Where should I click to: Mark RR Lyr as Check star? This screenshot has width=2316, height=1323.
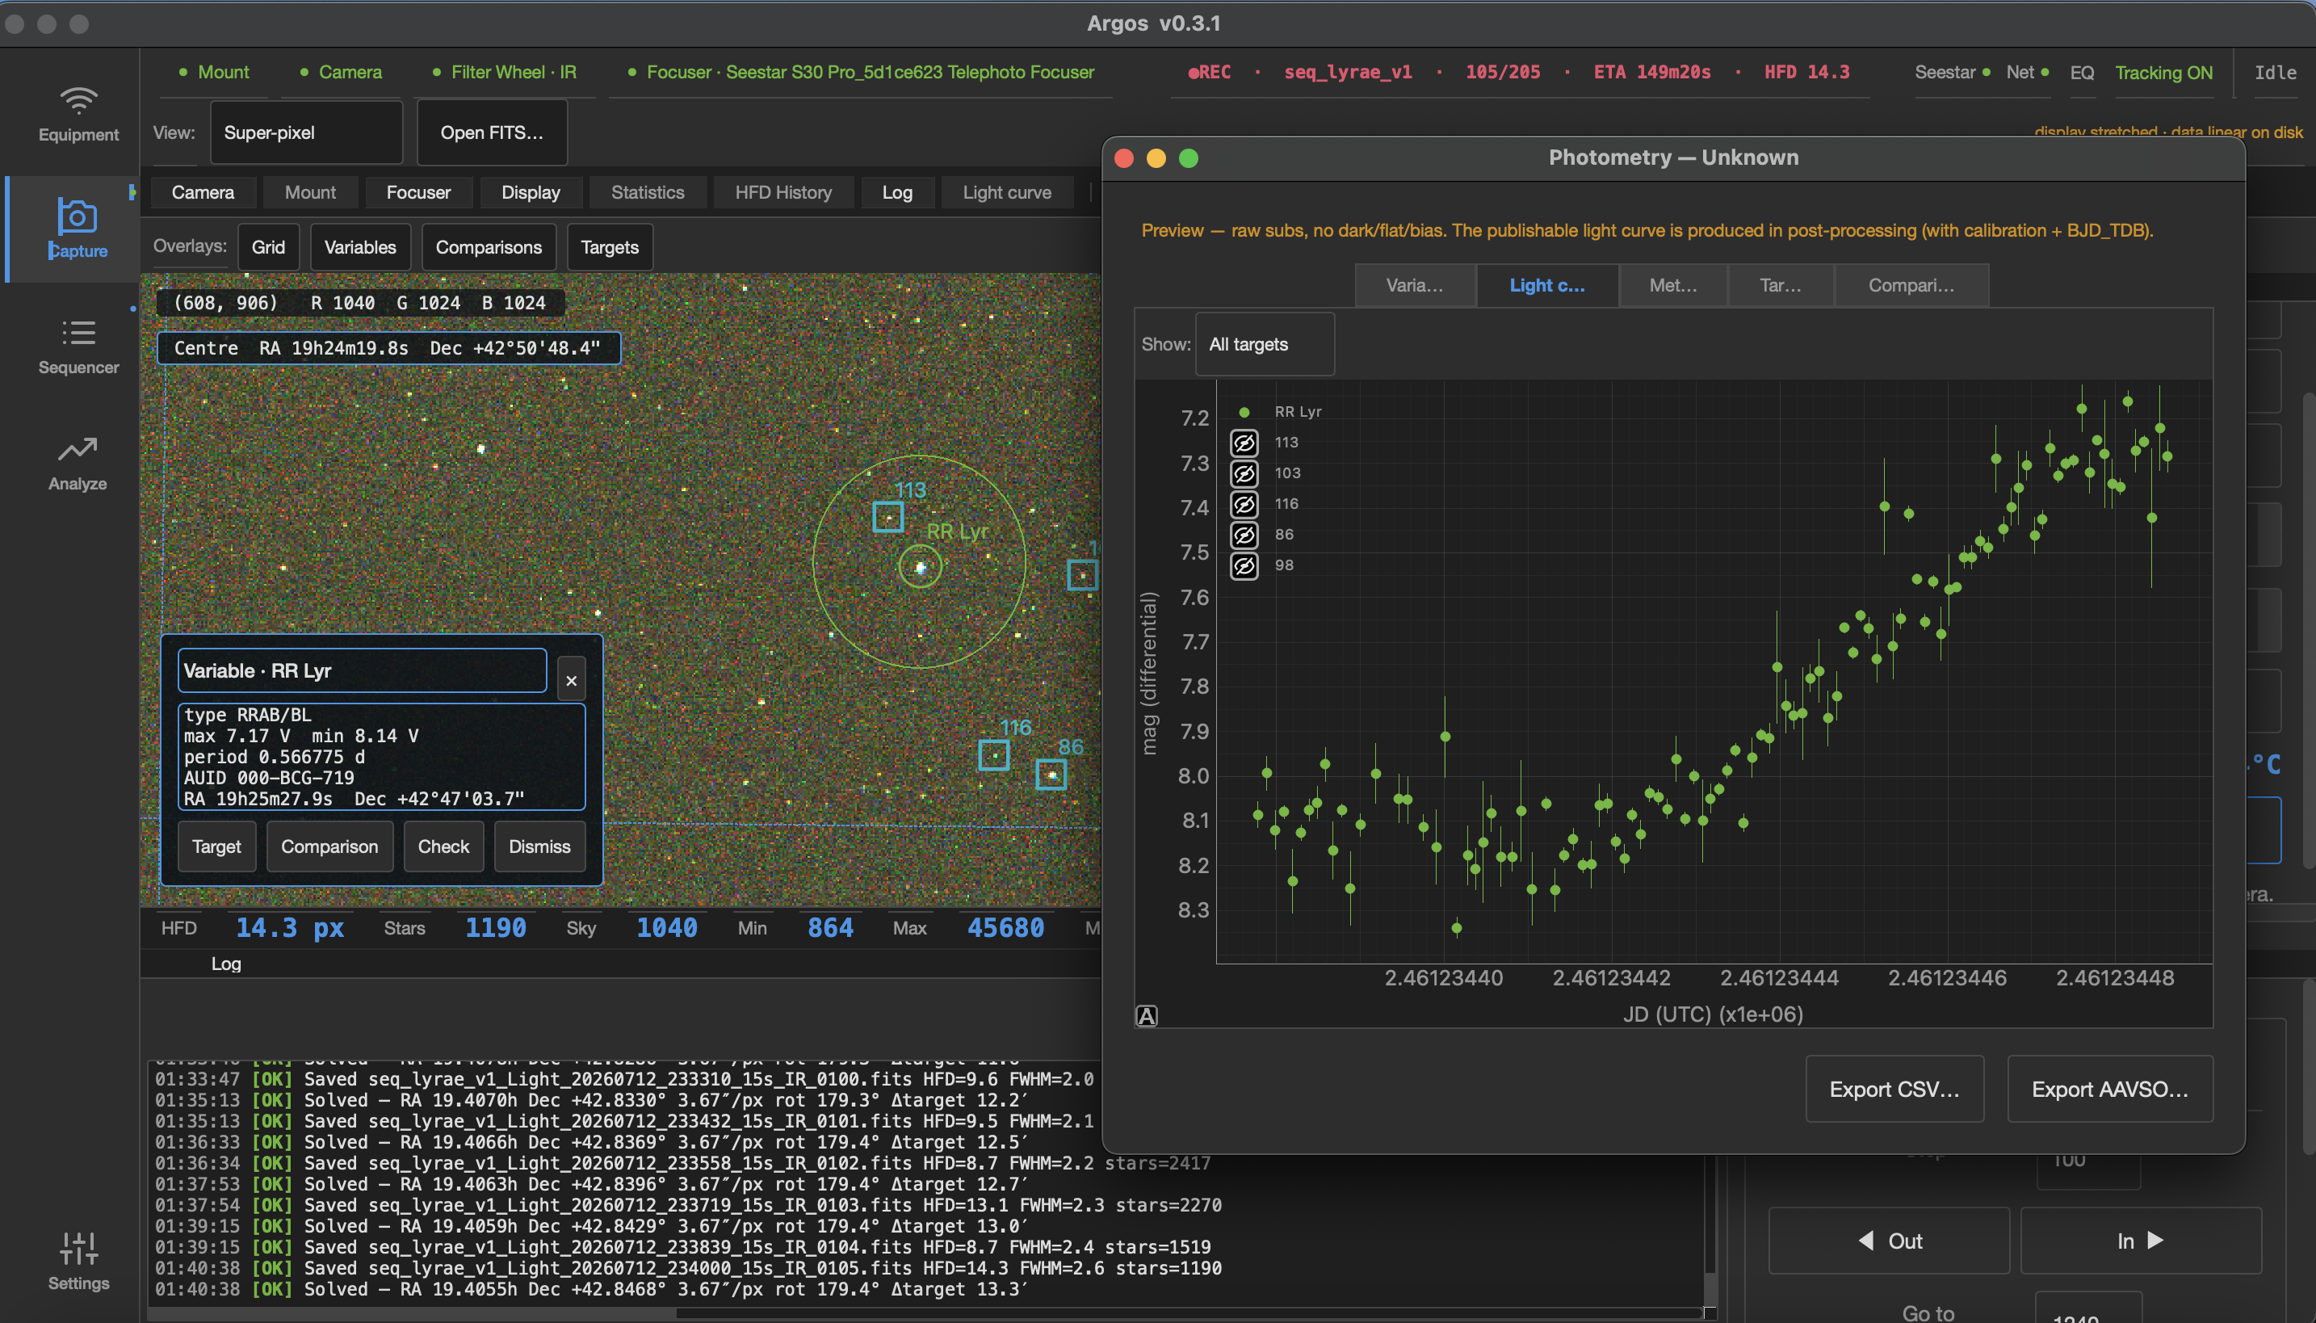point(443,846)
